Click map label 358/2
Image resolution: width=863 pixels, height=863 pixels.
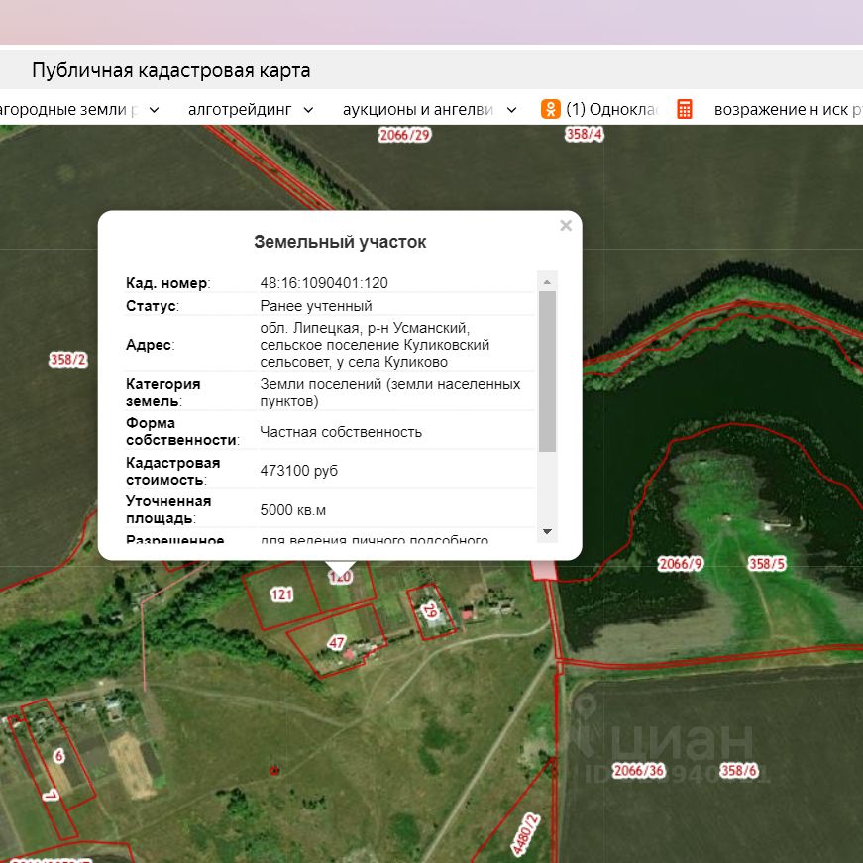[x=68, y=360]
